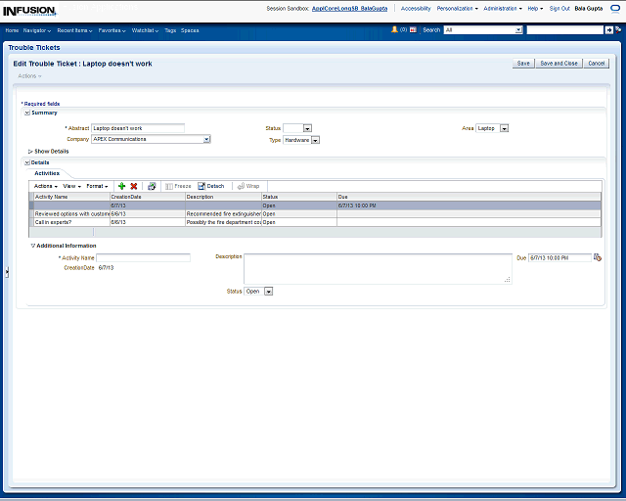Click the search go arrow icon
The width and height of the screenshot is (626, 501).
[x=608, y=30]
